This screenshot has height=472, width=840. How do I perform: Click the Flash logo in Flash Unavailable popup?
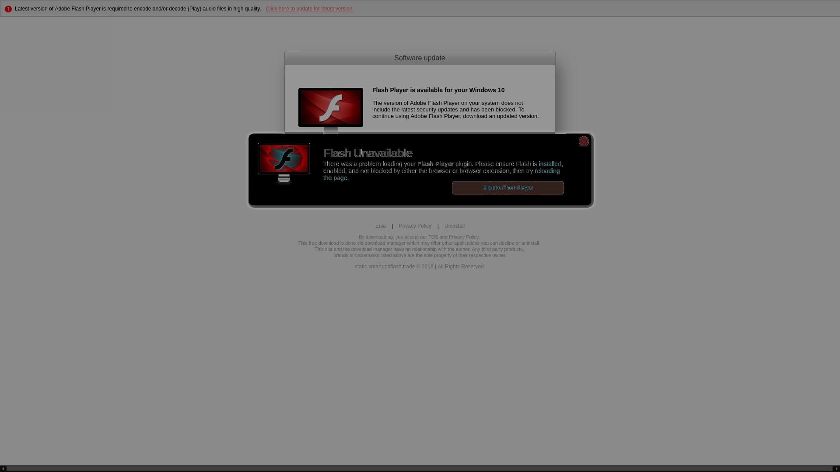[284, 163]
